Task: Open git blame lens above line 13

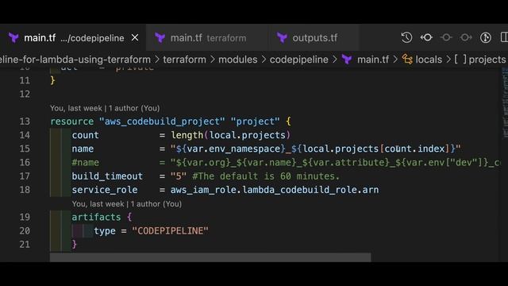Action: [x=105, y=108]
